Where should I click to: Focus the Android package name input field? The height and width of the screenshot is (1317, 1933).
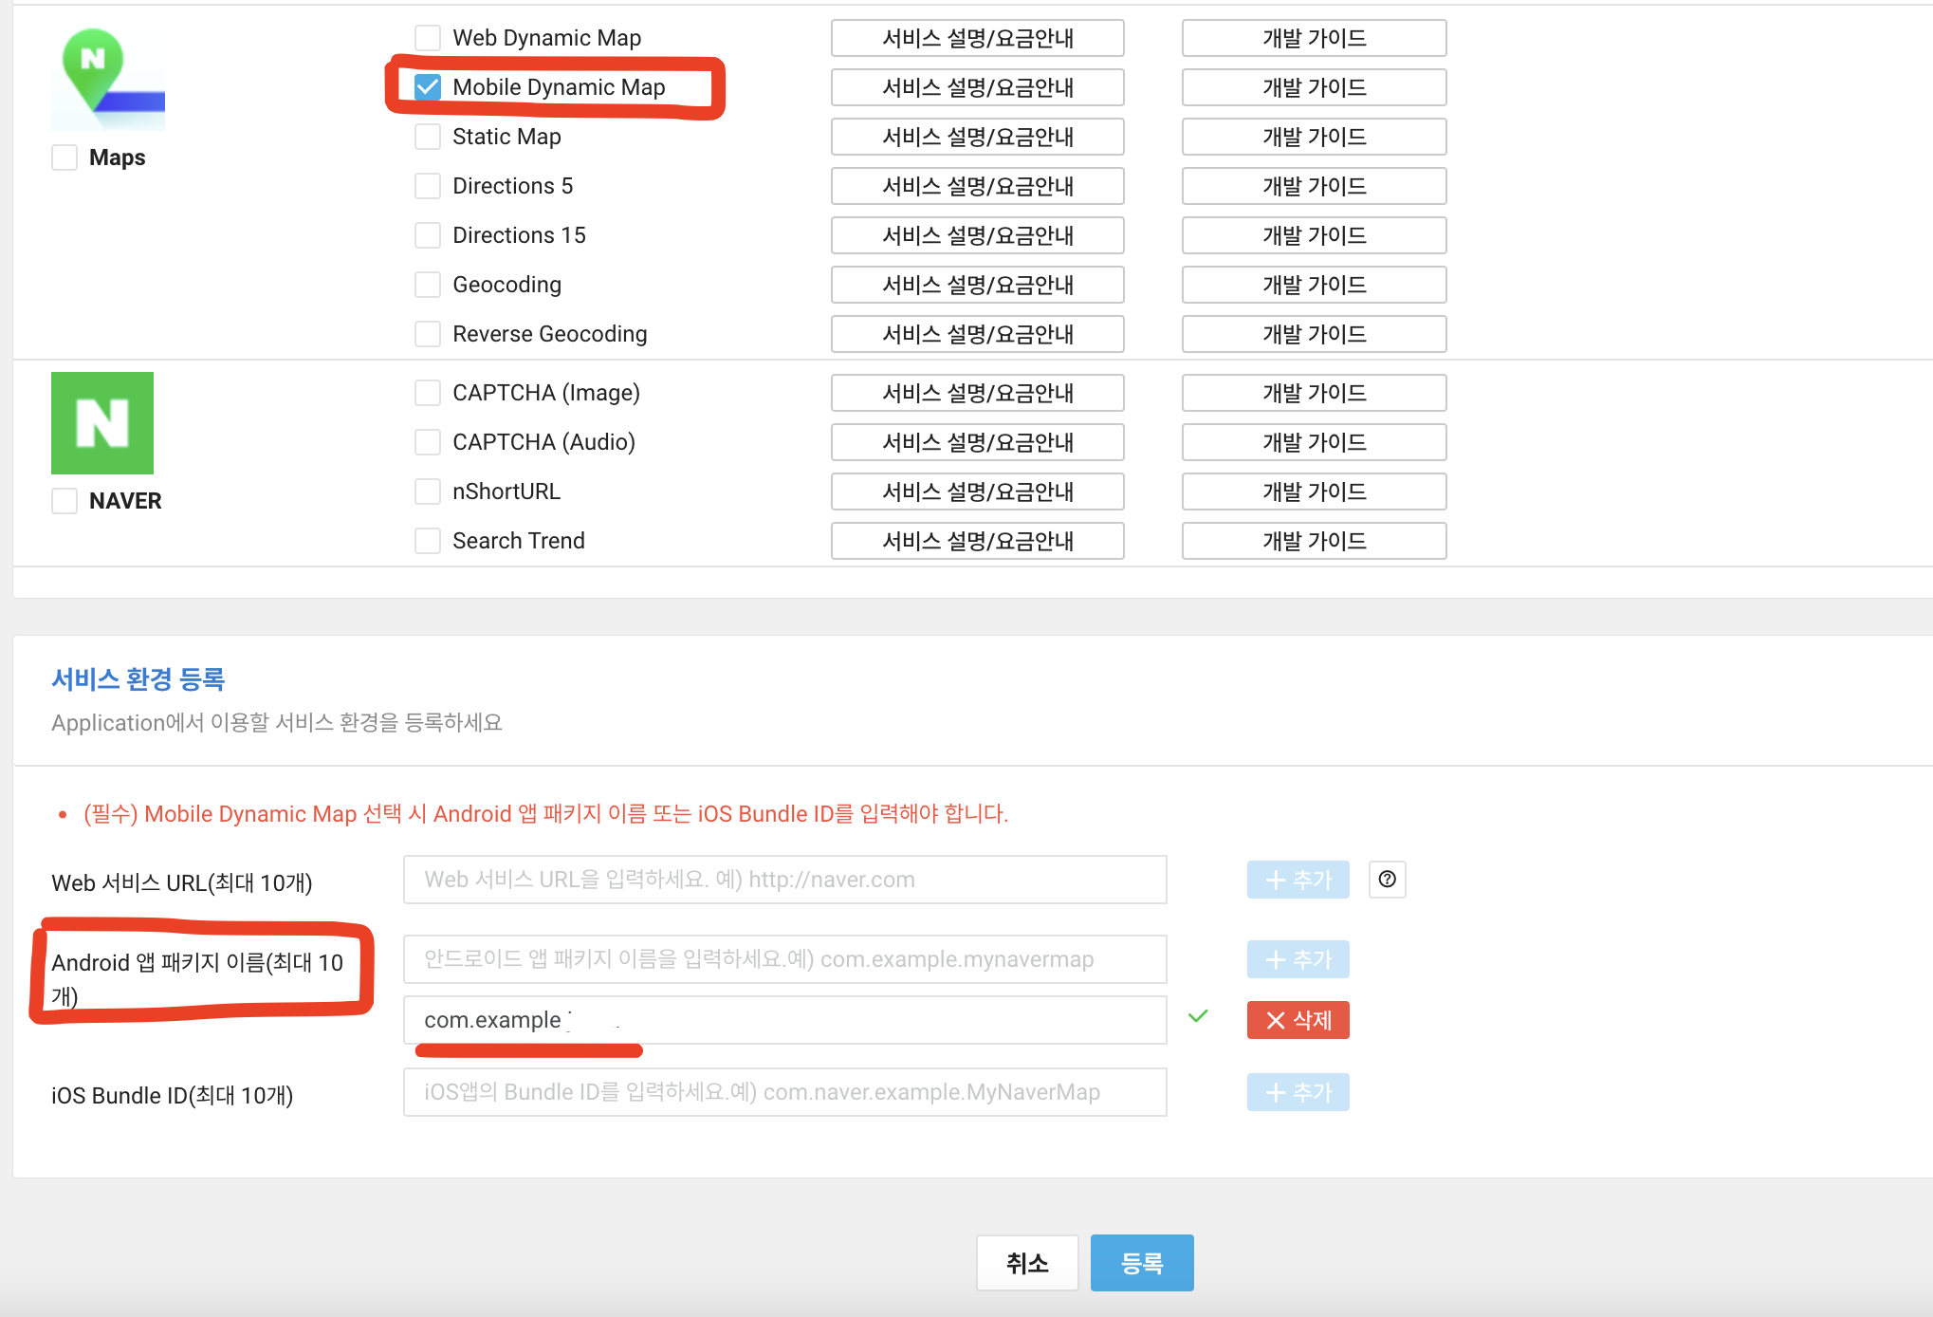point(784,959)
